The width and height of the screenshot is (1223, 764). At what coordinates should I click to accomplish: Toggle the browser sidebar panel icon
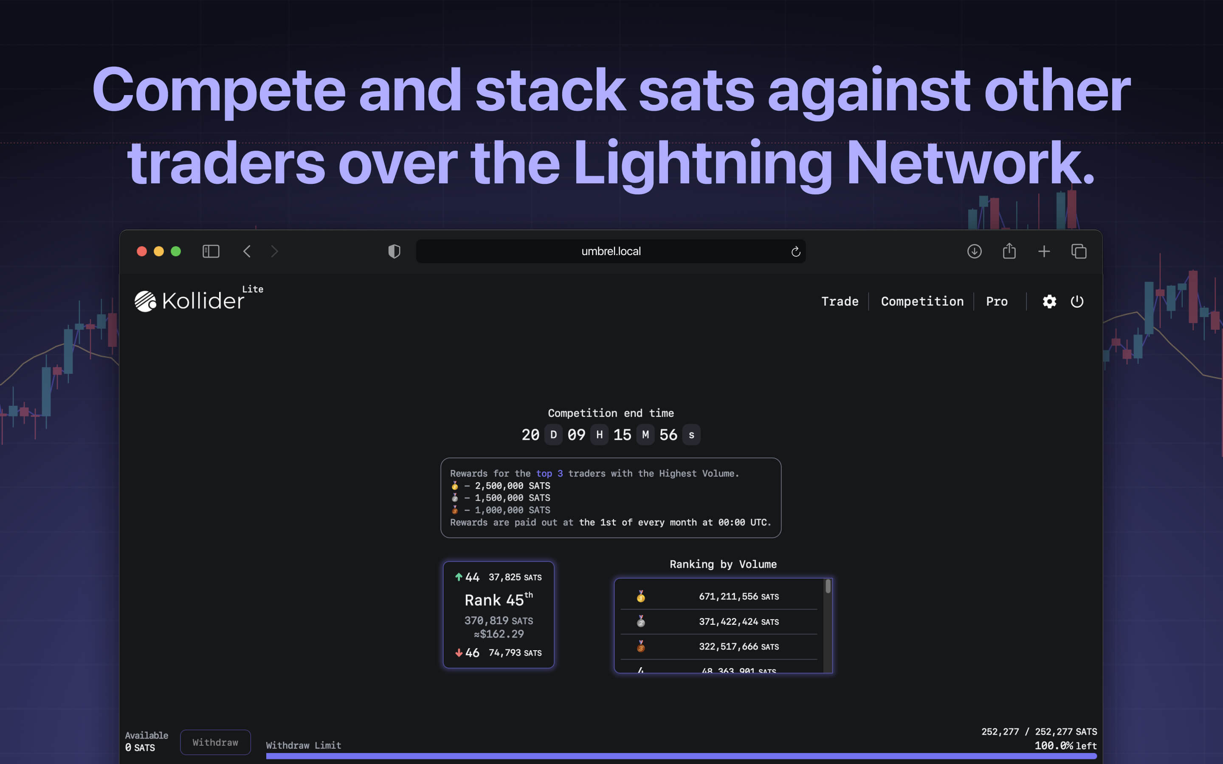point(211,251)
